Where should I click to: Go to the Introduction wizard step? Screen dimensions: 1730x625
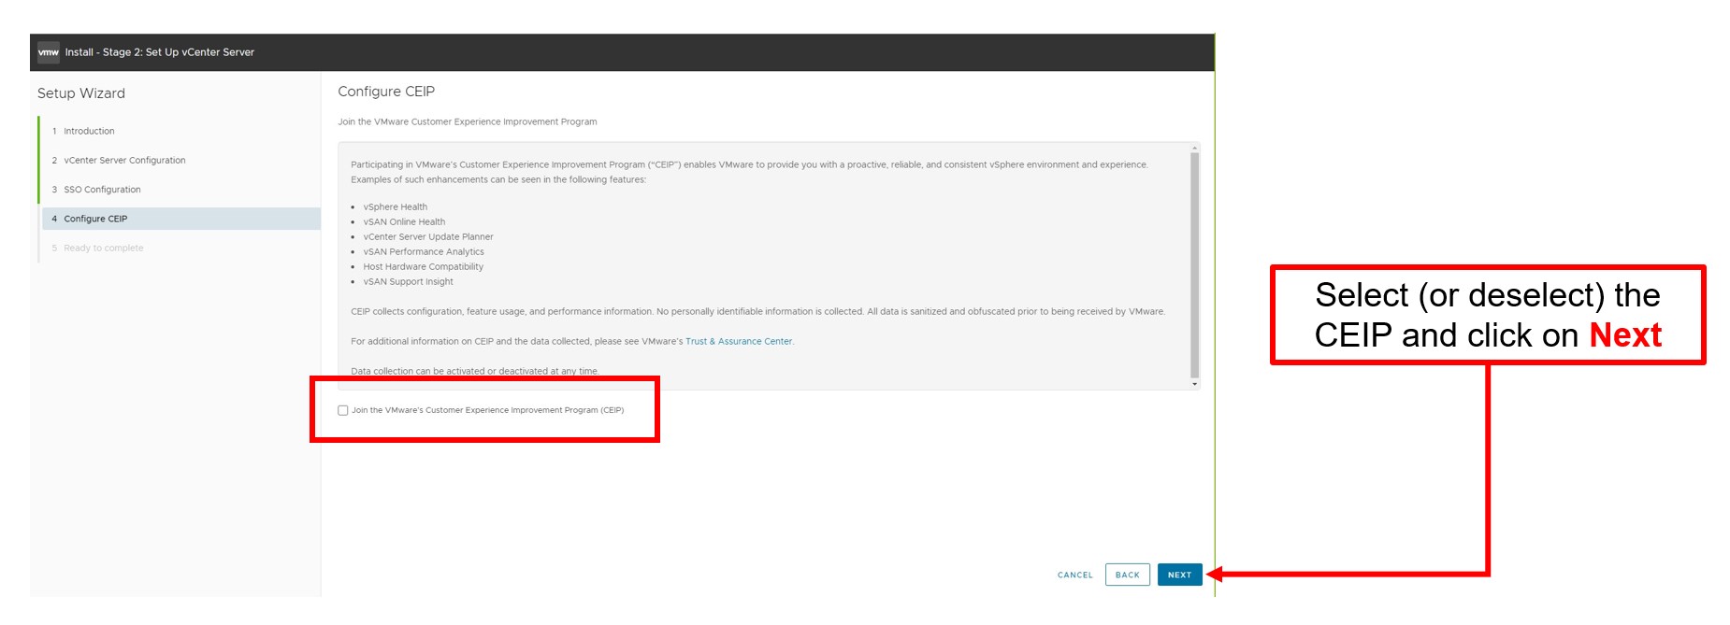coord(89,132)
